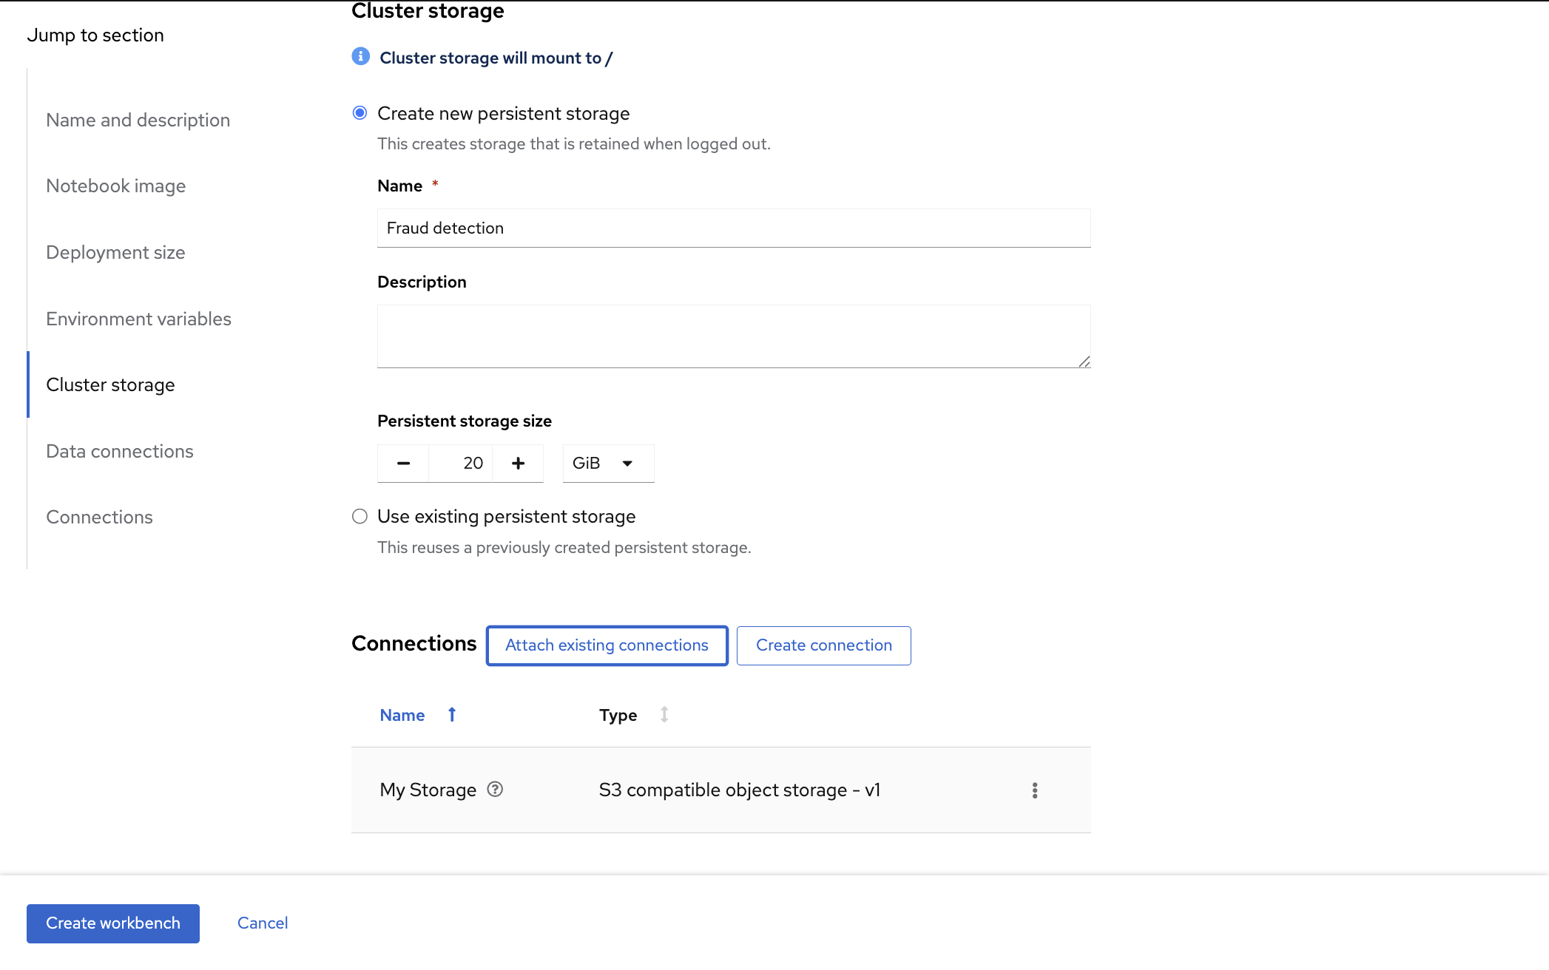Jump to Environment variables section
The width and height of the screenshot is (1549, 970).
pyautogui.click(x=138, y=319)
